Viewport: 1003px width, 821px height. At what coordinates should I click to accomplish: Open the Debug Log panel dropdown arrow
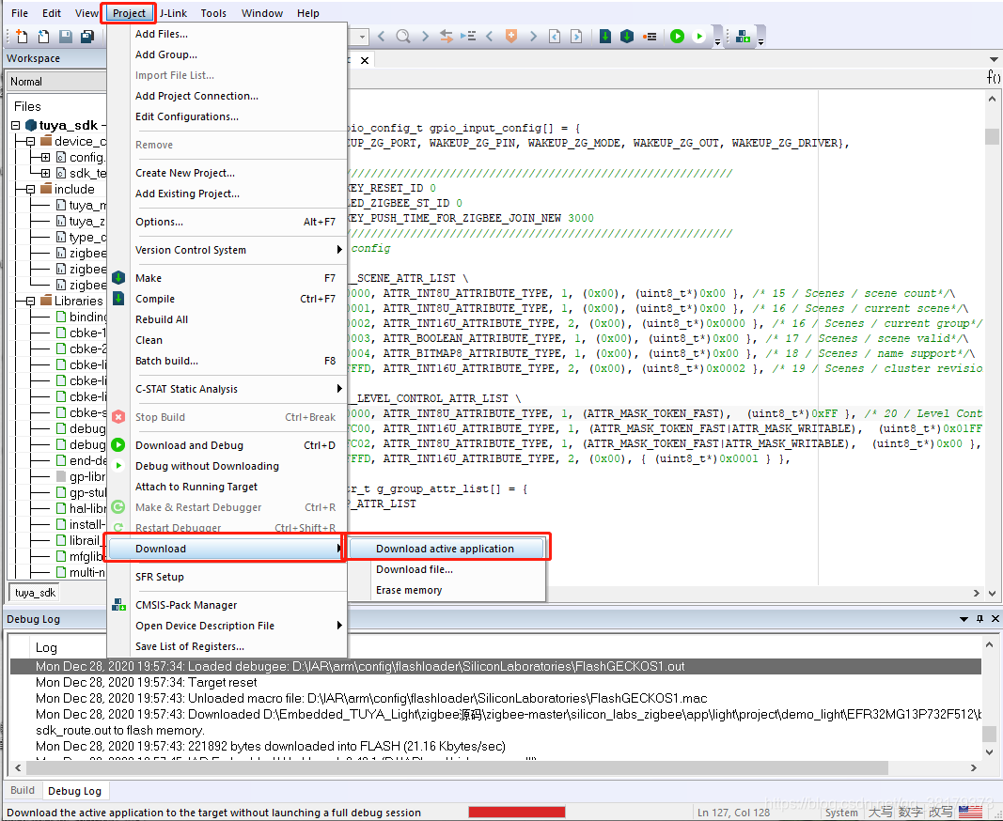964,619
